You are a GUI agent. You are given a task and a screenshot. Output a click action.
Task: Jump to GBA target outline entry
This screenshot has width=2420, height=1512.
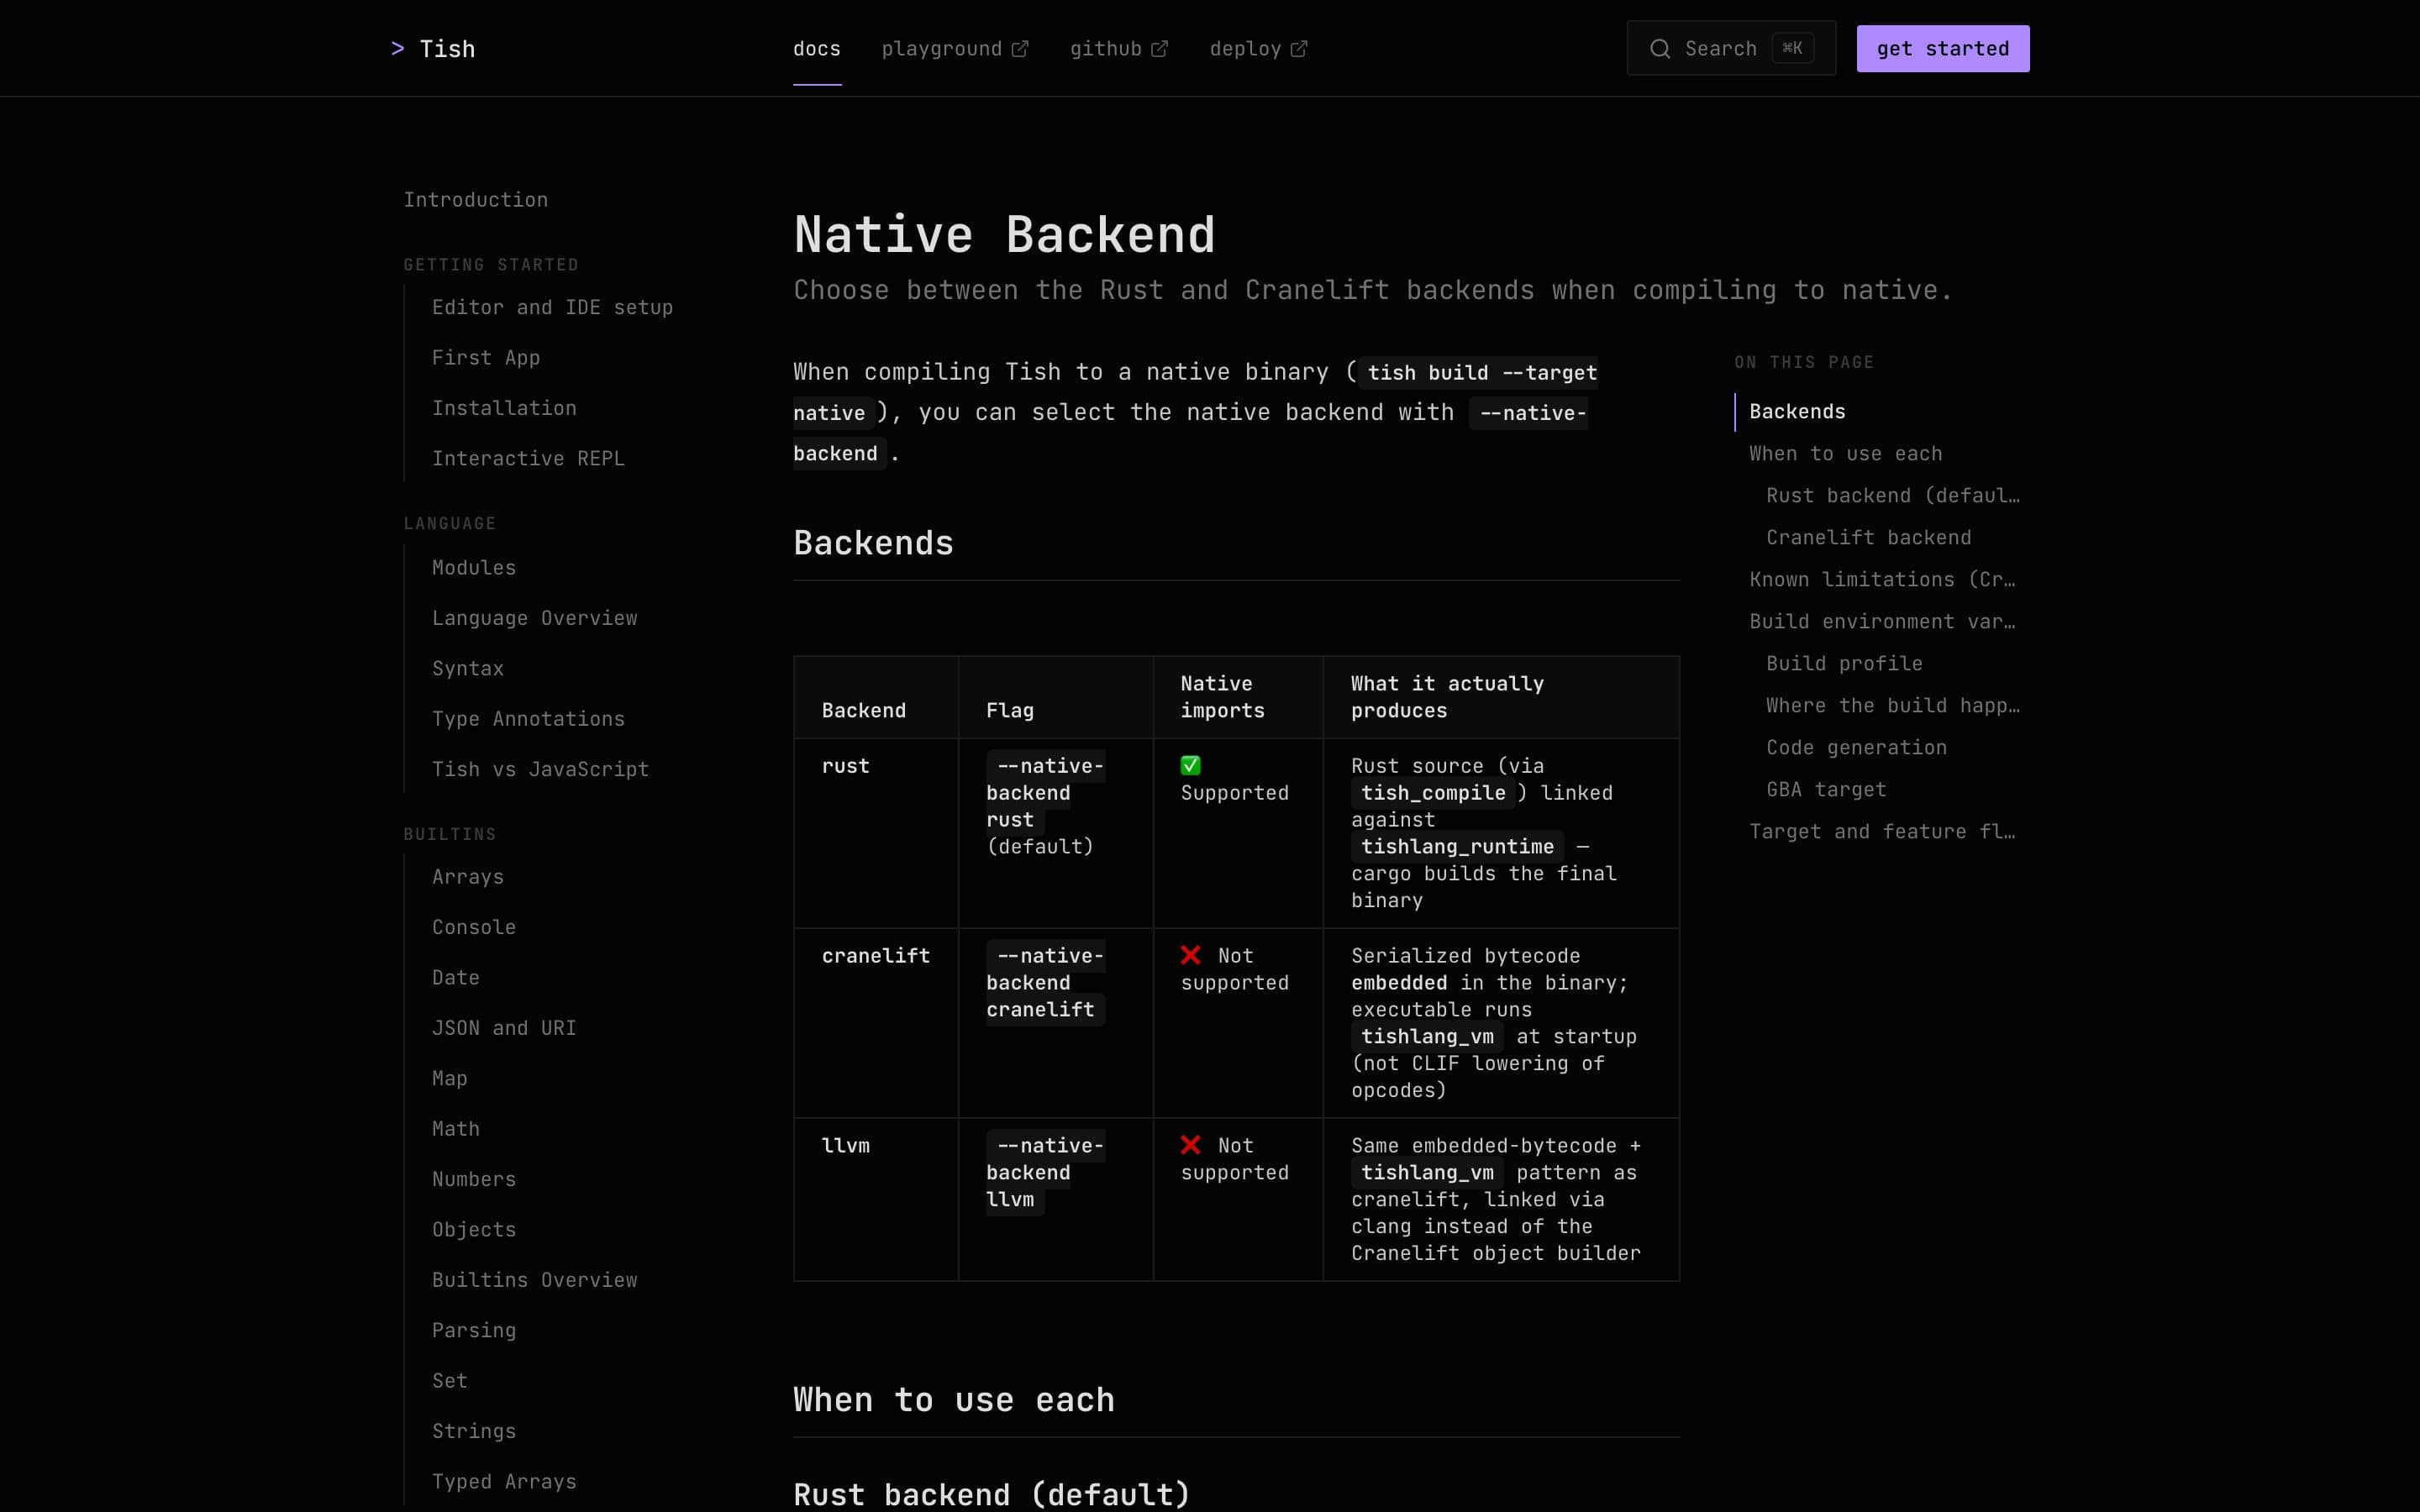pyautogui.click(x=1826, y=790)
